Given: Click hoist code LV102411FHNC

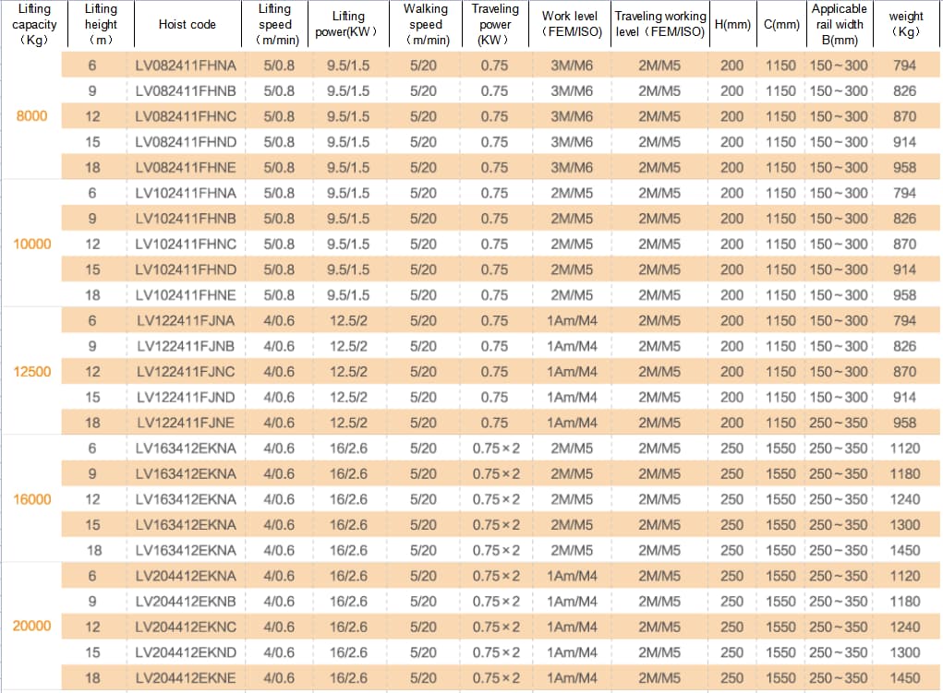Looking at the screenshot, I should click(186, 245).
